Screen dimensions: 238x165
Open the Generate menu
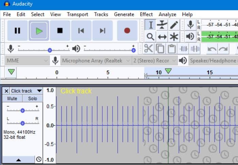coord(124,14)
